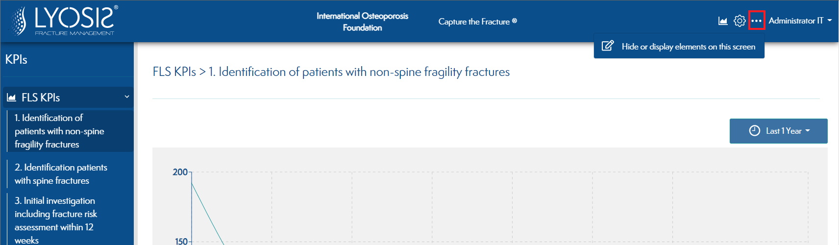
Task: Click the clock icon on time filter
Action: (755, 131)
